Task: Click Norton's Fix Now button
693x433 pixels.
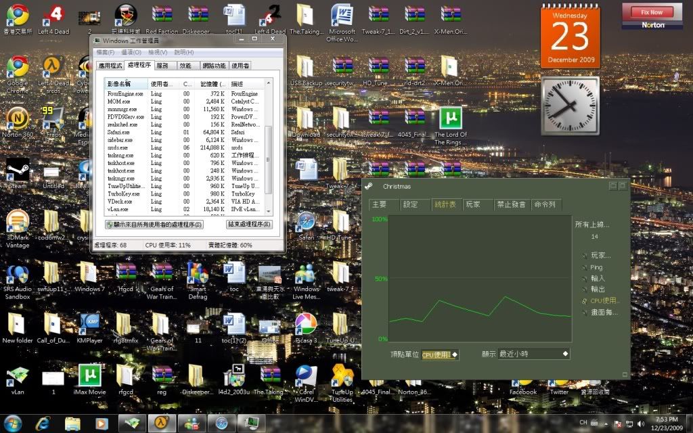Action: click(x=652, y=12)
